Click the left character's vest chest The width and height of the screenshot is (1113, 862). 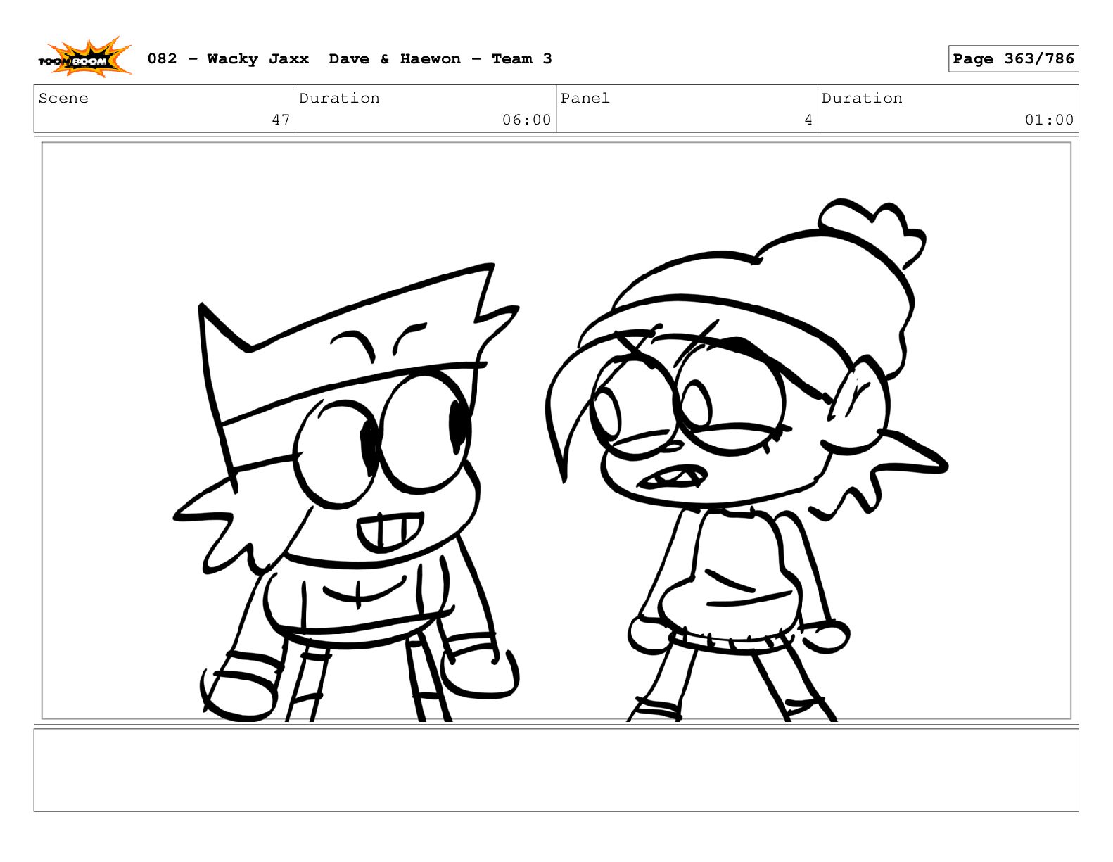(x=359, y=598)
